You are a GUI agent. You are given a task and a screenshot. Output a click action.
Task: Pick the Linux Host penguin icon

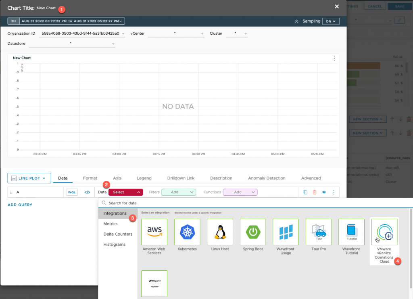(220, 232)
